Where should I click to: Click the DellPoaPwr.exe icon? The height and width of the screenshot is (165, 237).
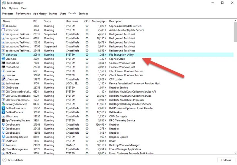[x=3, y=112]
